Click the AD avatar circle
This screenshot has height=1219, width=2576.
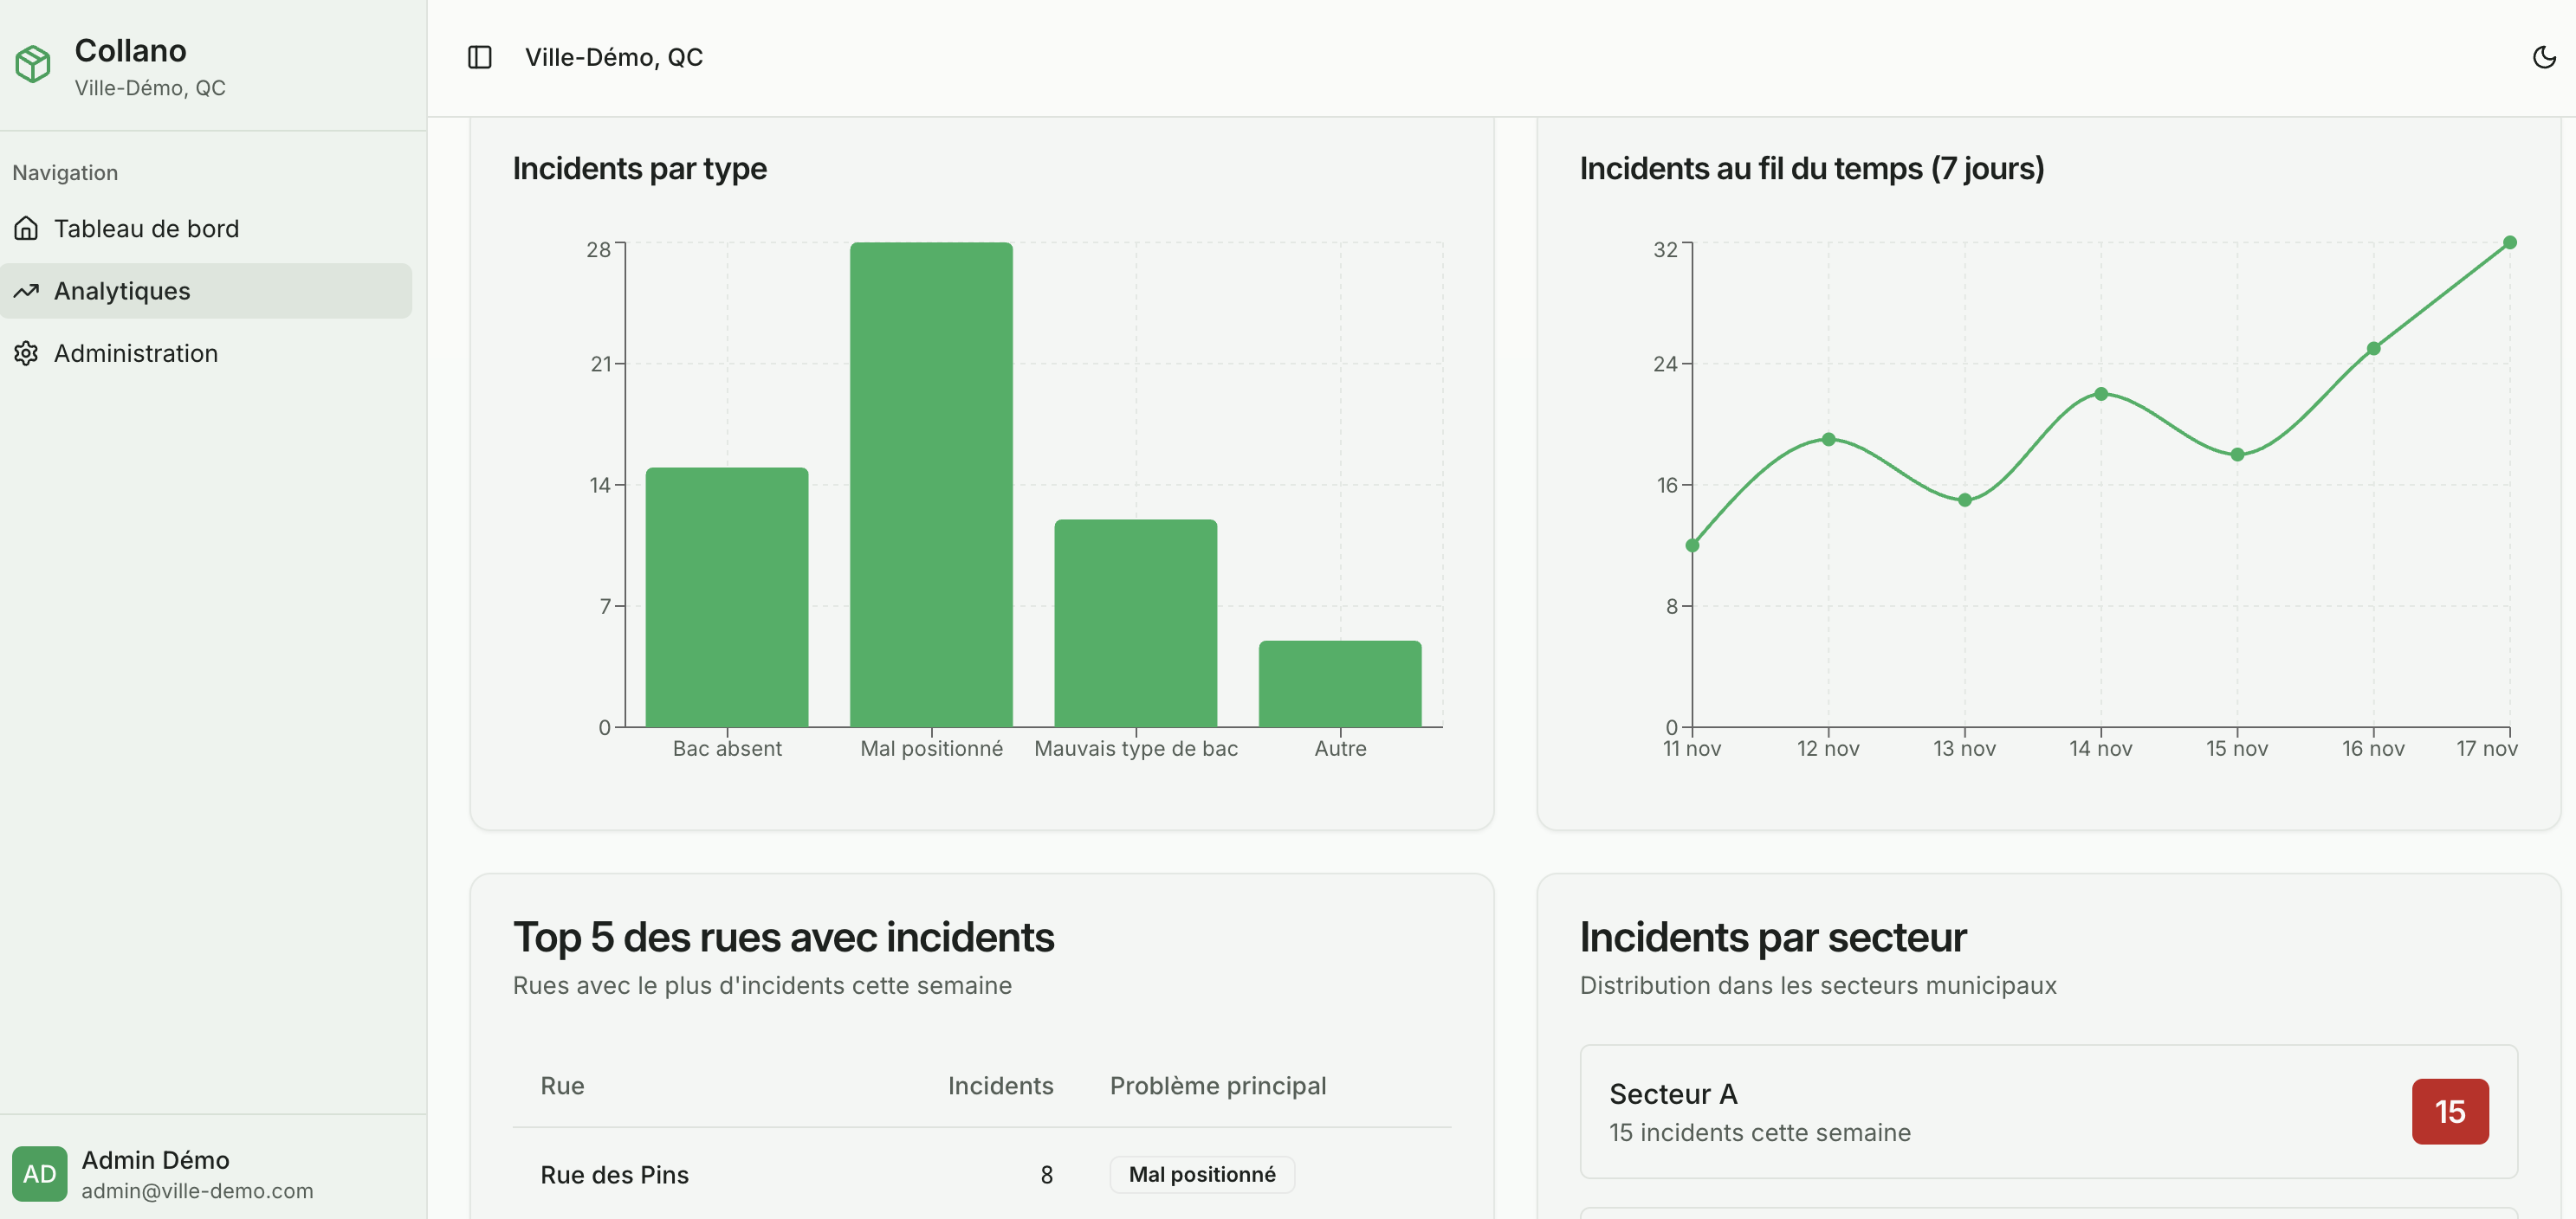pyautogui.click(x=40, y=1174)
